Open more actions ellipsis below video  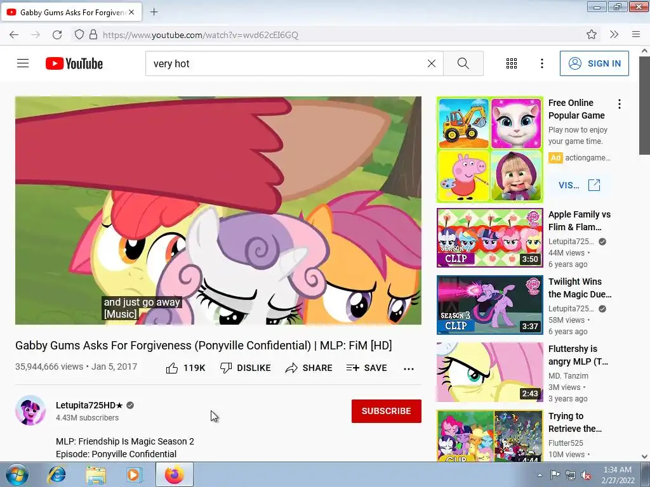(x=409, y=368)
